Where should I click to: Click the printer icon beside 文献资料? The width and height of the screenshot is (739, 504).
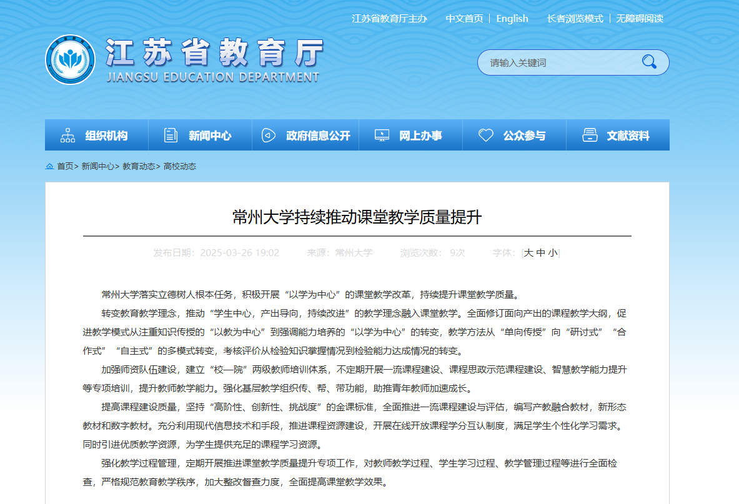click(590, 136)
